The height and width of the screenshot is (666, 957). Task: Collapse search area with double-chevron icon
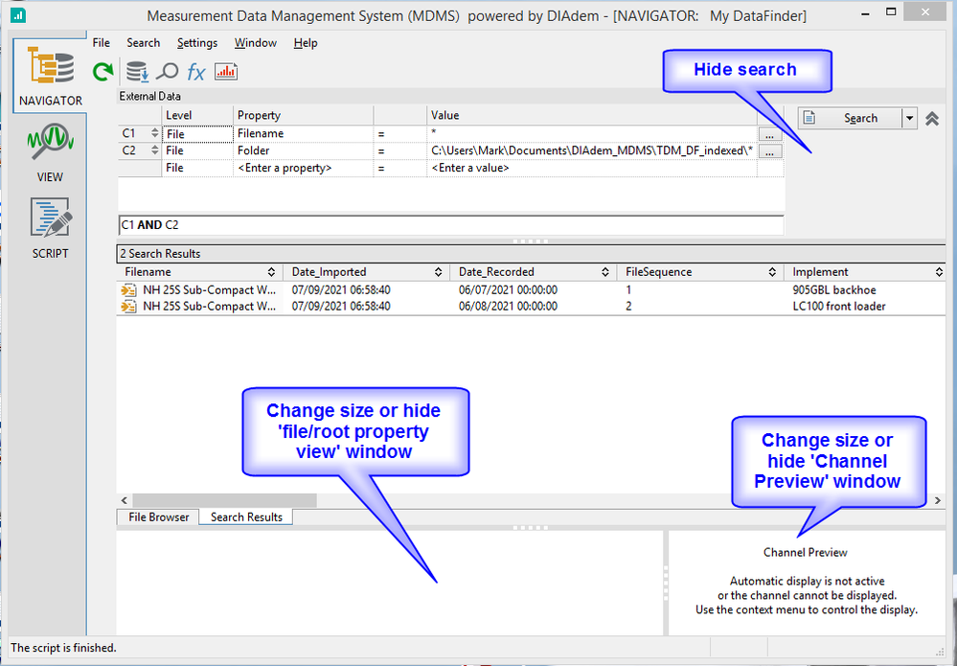[931, 119]
